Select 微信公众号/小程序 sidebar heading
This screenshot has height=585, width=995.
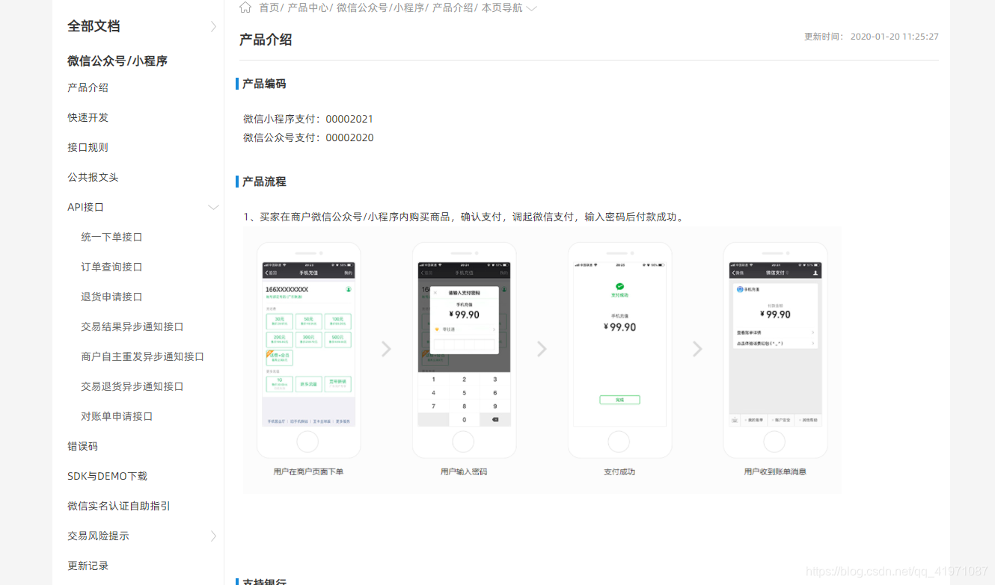117,61
